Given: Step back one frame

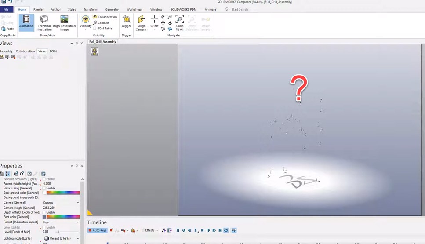Looking at the screenshot, I should [x=190, y=230].
